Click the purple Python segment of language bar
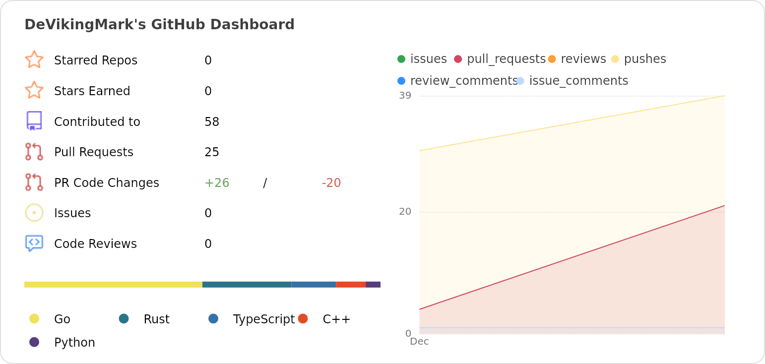The image size is (765, 364). point(373,285)
